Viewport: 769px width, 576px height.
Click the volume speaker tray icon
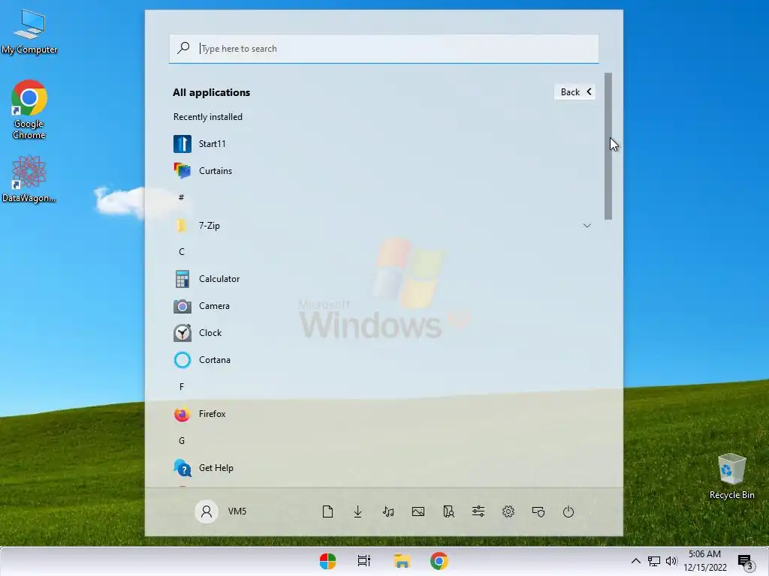coord(671,561)
